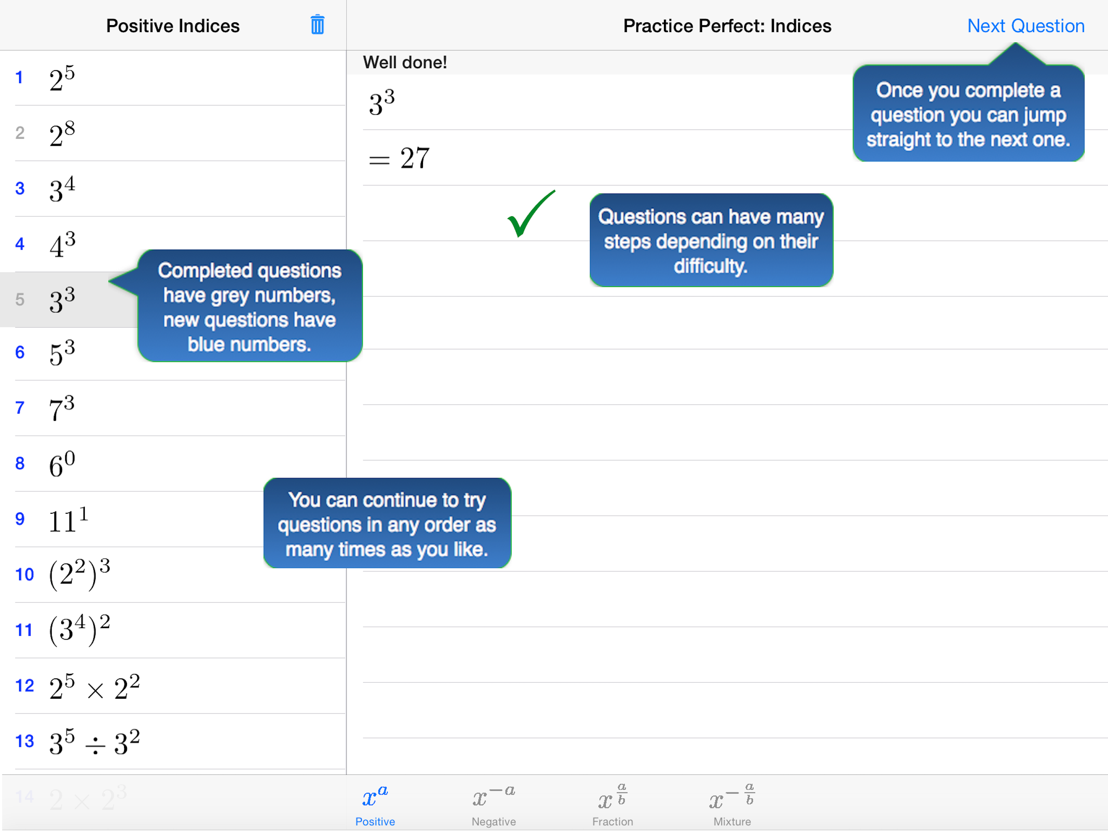This screenshot has width=1108, height=831.
Task: Open the Mixture indices tab
Action: click(732, 805)
